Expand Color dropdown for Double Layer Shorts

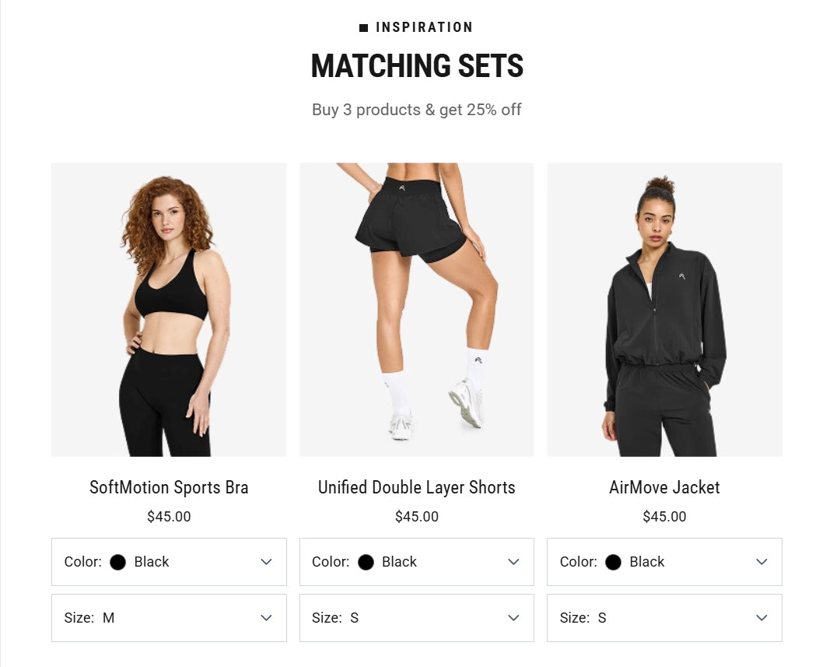416,562
